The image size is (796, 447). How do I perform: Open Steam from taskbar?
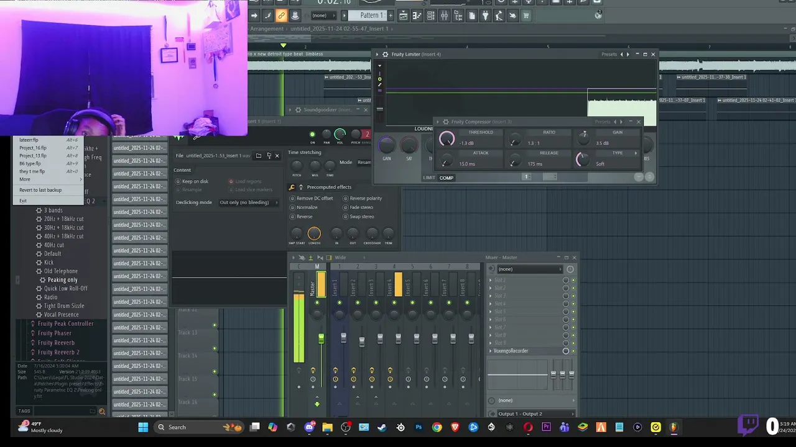click(382, 427)
